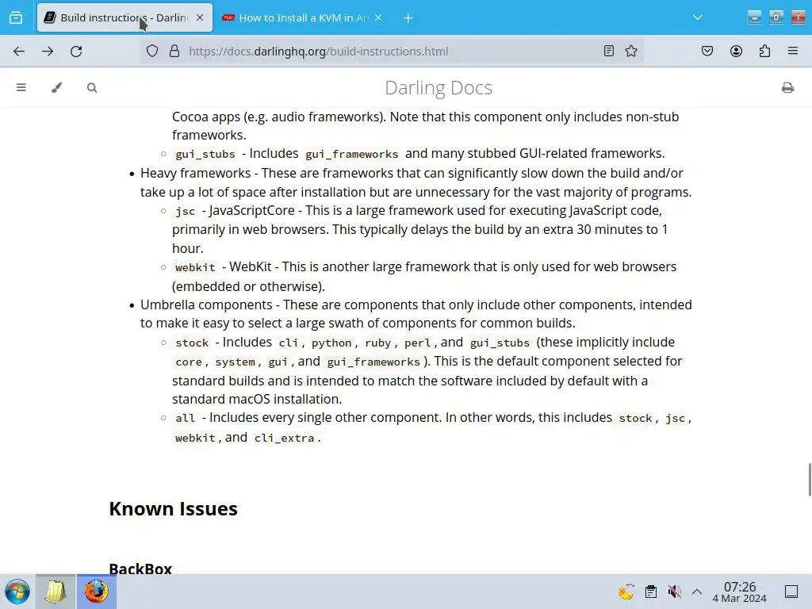812x609 pixels.
Task: Select Firefox in the taskbar
Action: coord(96,592)
